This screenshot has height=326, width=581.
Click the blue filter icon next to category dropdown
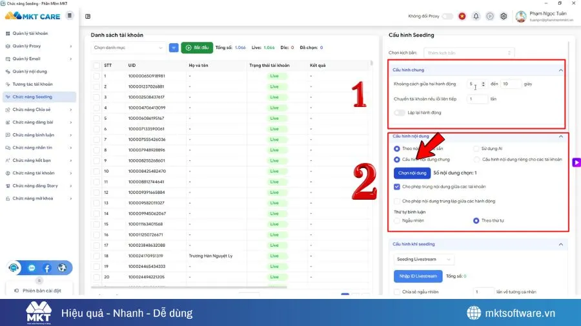pos(174,48)
